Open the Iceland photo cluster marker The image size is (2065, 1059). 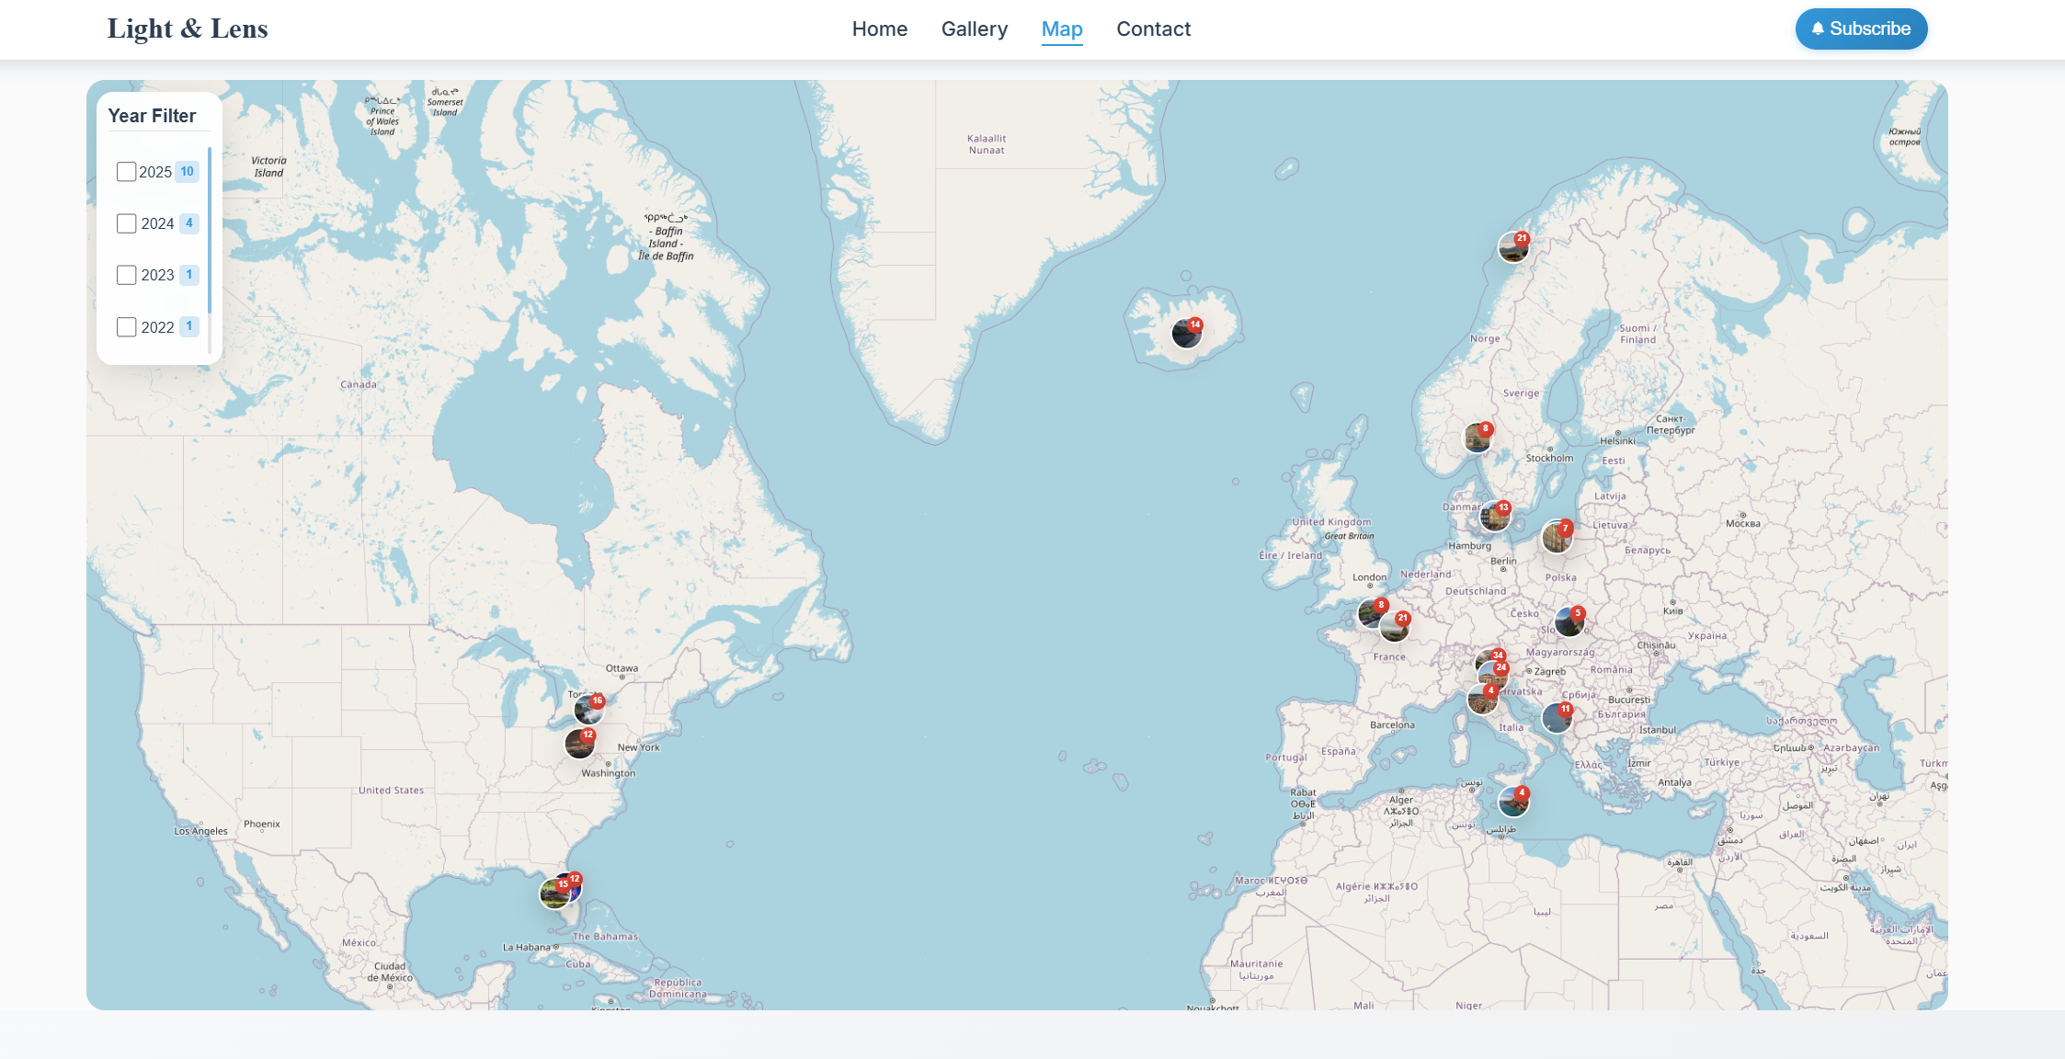coord(1186,333)
